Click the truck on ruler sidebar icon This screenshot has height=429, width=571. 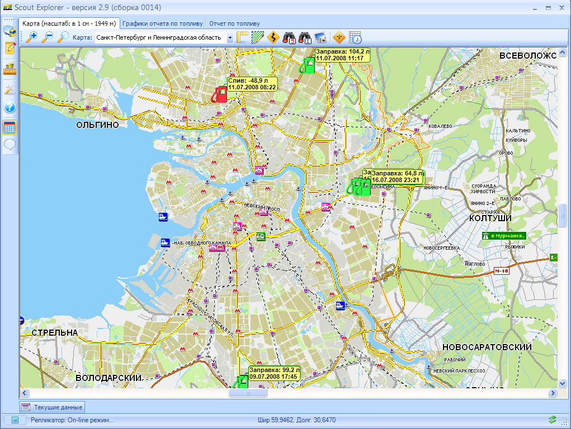pos(10,69)
